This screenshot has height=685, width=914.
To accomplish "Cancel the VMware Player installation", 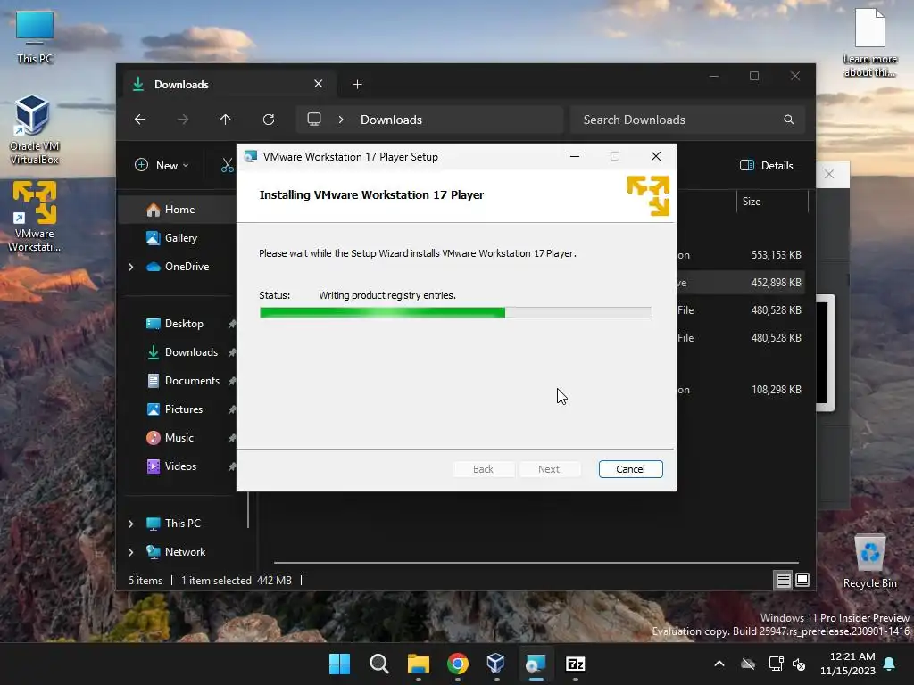I will click(x=630, y=469).
